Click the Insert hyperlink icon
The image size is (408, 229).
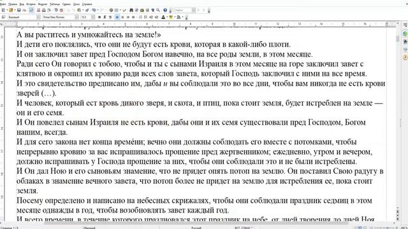(x=111, y=10)
